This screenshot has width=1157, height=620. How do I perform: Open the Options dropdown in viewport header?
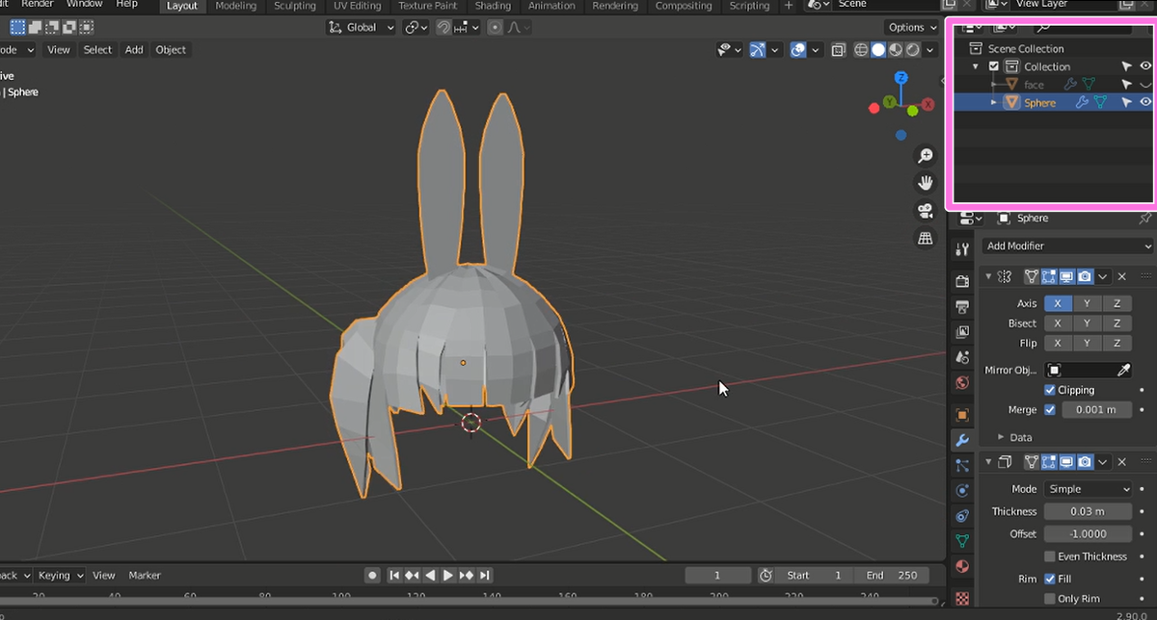click(912, 27)
